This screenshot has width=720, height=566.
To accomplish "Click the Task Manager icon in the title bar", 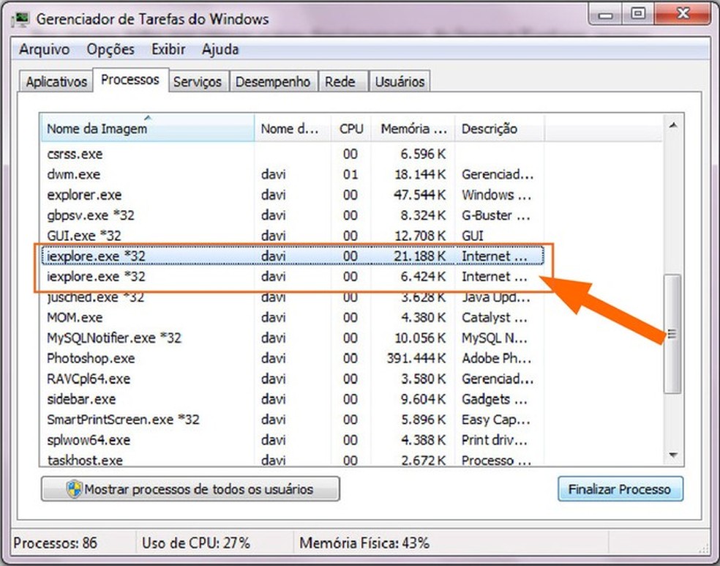I will click(20, 18).
